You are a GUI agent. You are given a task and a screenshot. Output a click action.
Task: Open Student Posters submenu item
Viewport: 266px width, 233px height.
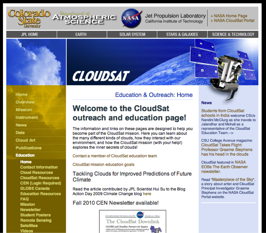35,215
